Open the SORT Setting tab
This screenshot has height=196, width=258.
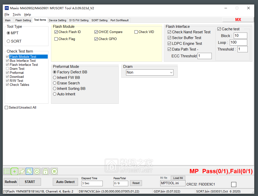tap(99, 20)
